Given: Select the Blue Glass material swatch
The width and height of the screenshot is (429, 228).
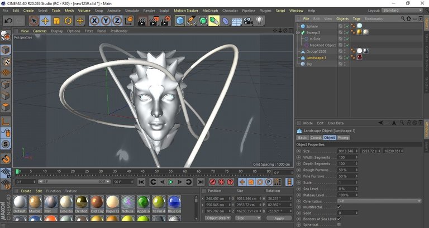Looking at the screenshot, I should click(174, 204).
